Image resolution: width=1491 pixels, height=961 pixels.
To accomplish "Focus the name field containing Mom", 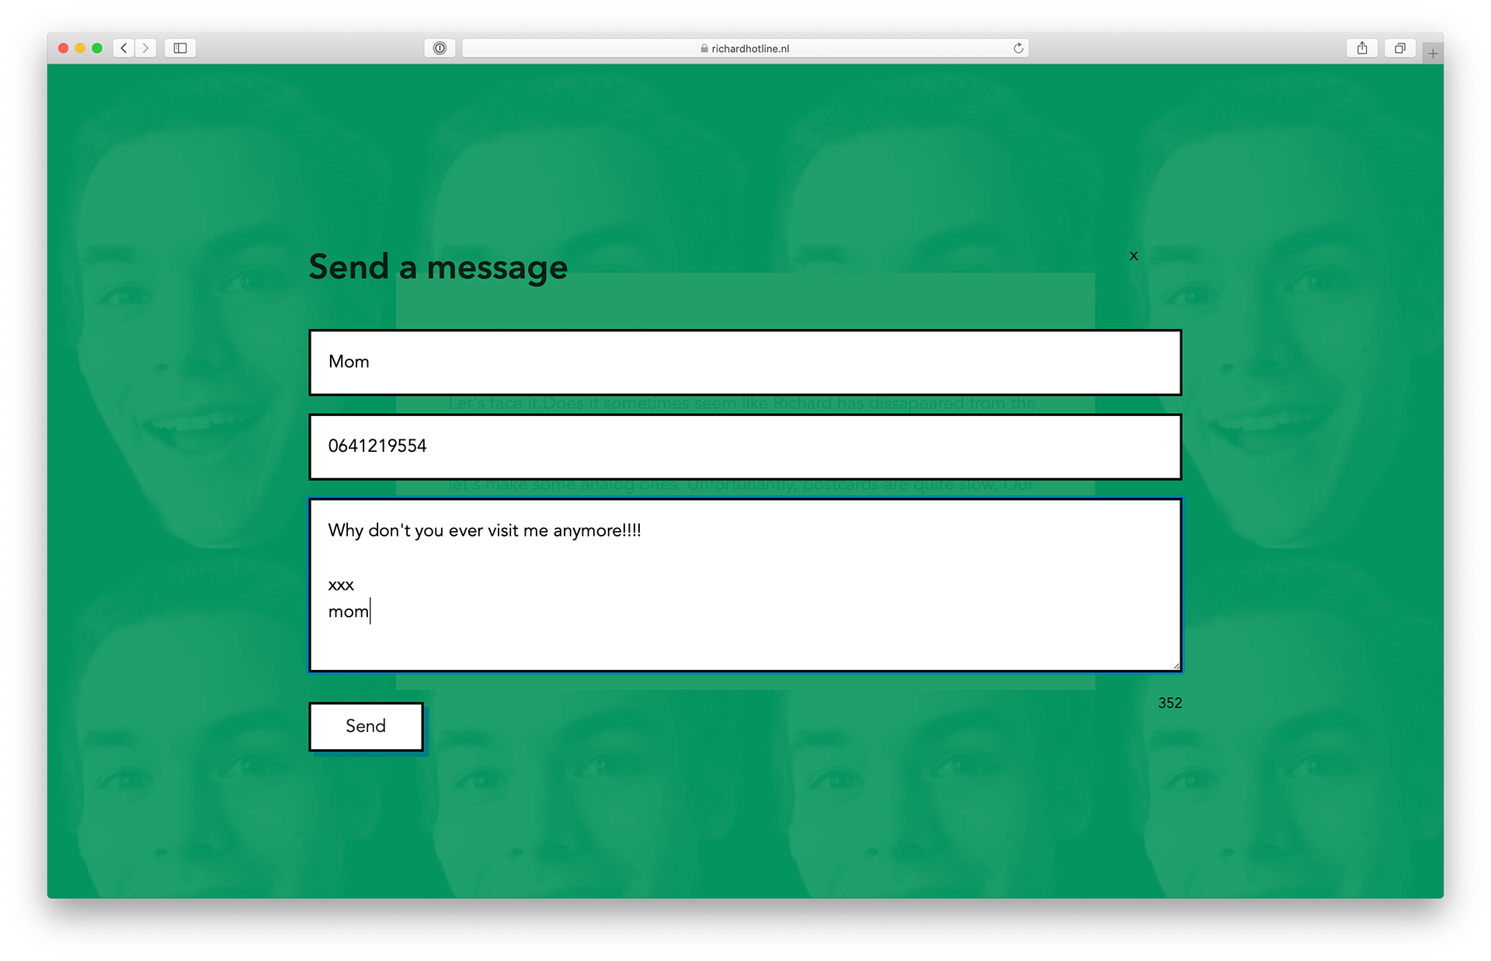I will [745, 363].
